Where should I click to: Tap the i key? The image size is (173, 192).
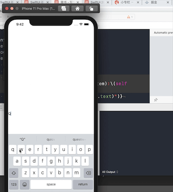click(72, 149)
